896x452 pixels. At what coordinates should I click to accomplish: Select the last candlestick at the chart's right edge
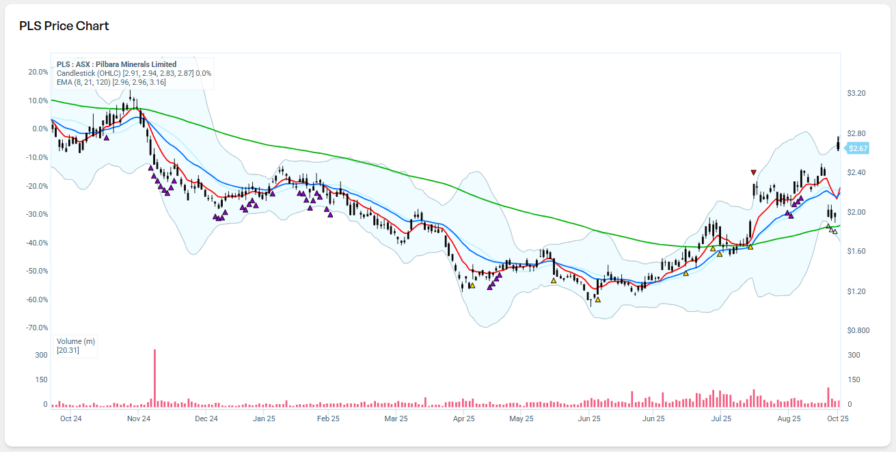tap(839, 144)
